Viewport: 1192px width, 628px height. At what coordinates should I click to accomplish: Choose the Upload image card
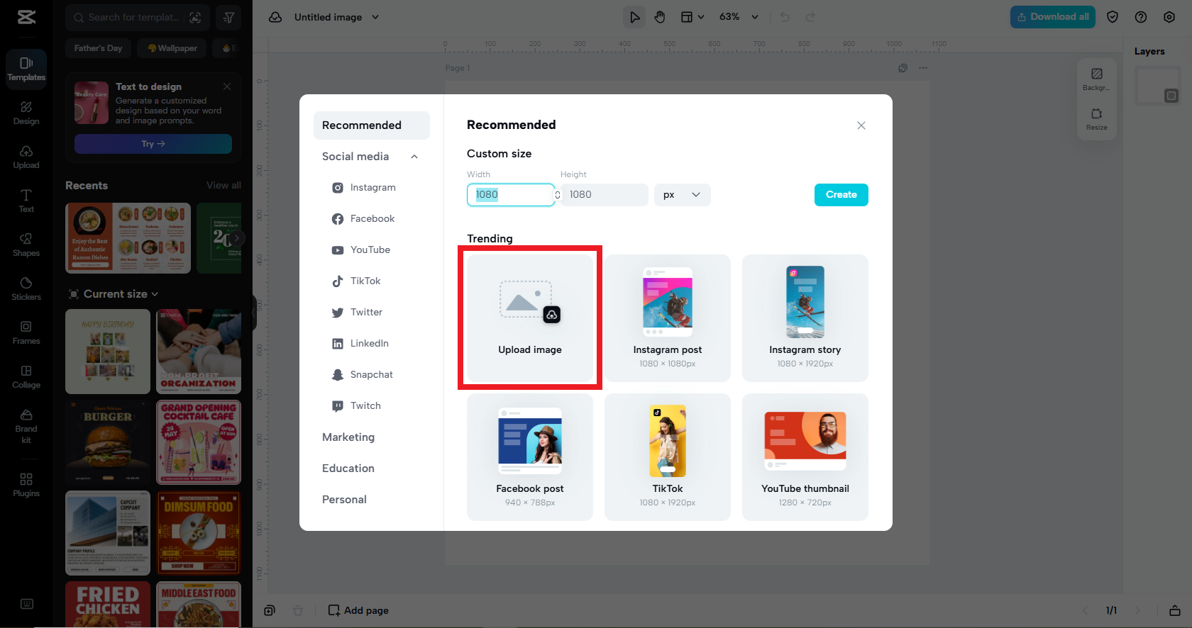click(530, 318)
